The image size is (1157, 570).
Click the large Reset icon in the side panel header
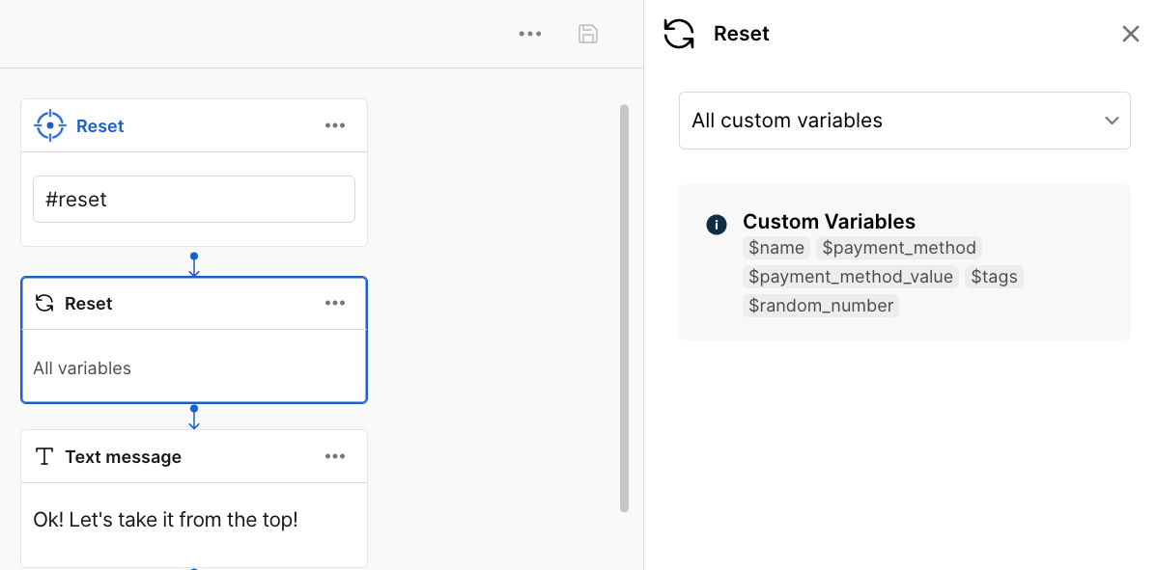coord(679,34)
